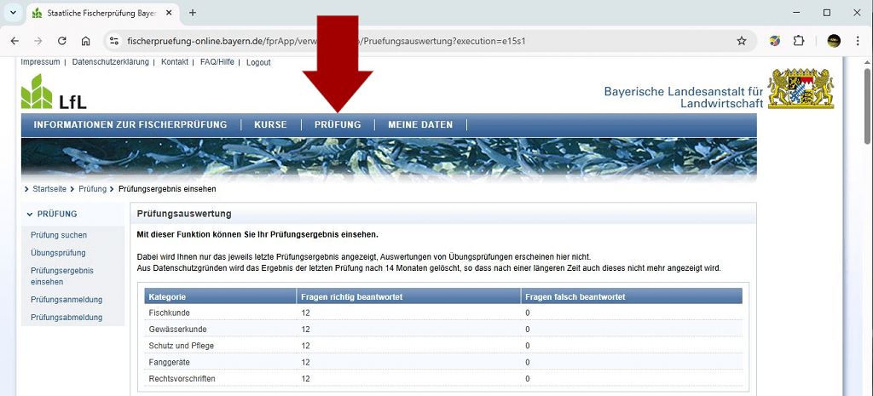
Task: Open the Chrome three-dot menu
Action: 858,41
